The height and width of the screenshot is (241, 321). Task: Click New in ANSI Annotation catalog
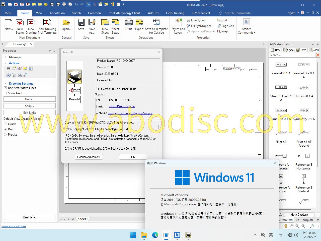click(276, 50)
